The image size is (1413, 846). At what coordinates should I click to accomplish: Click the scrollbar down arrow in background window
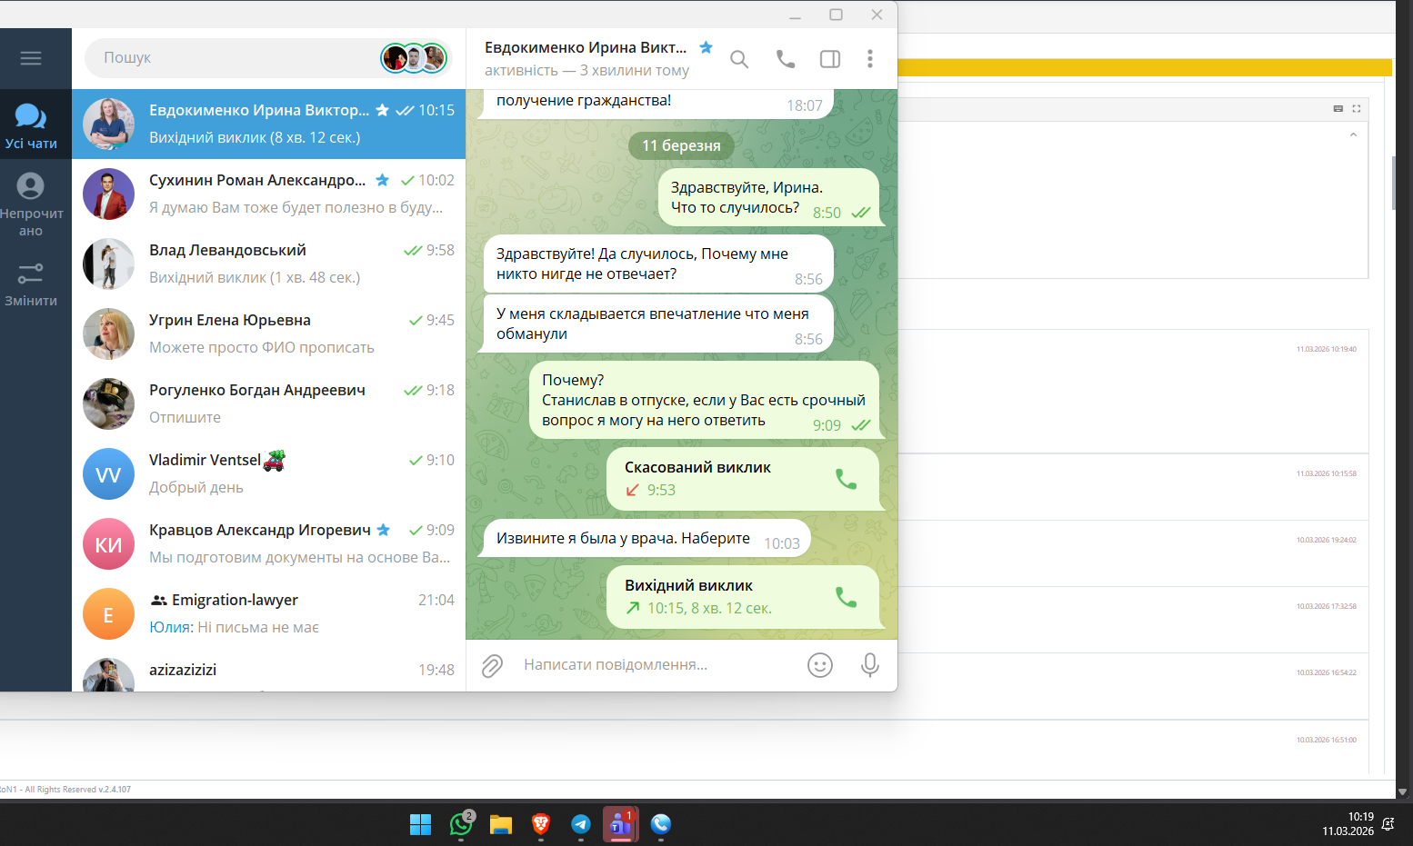coord(1403,791)
